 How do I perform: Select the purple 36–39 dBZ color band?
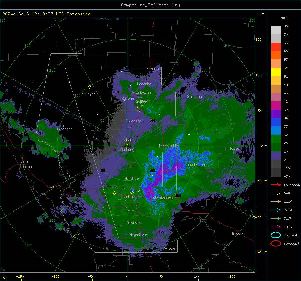pos(276,114)
